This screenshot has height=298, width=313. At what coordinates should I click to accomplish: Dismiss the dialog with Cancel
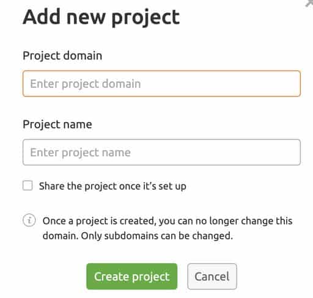pos(212,277)
